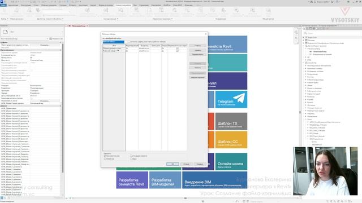The width and height of the screenshot is (362, 203).
Task: Click the Разработка семейств Revit tile
Action: pyautogui.click(x=132, y=180)
